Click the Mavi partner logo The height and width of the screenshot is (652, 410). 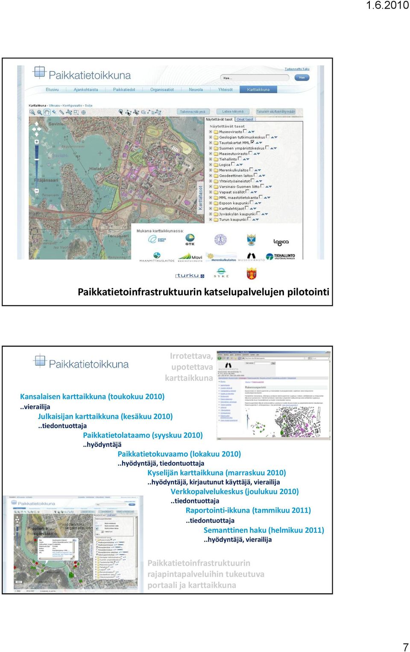pos(190,258)
